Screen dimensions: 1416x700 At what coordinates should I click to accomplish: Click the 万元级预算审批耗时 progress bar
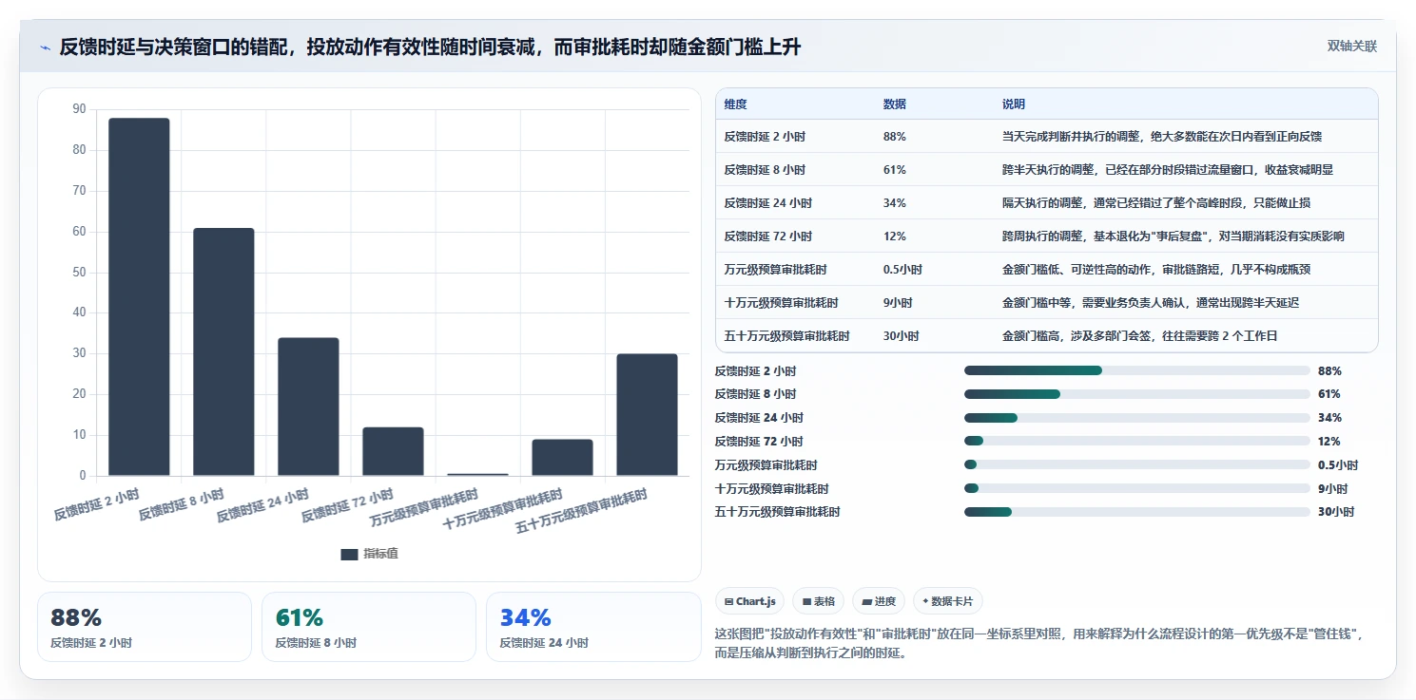click(x=1137, y=464)
